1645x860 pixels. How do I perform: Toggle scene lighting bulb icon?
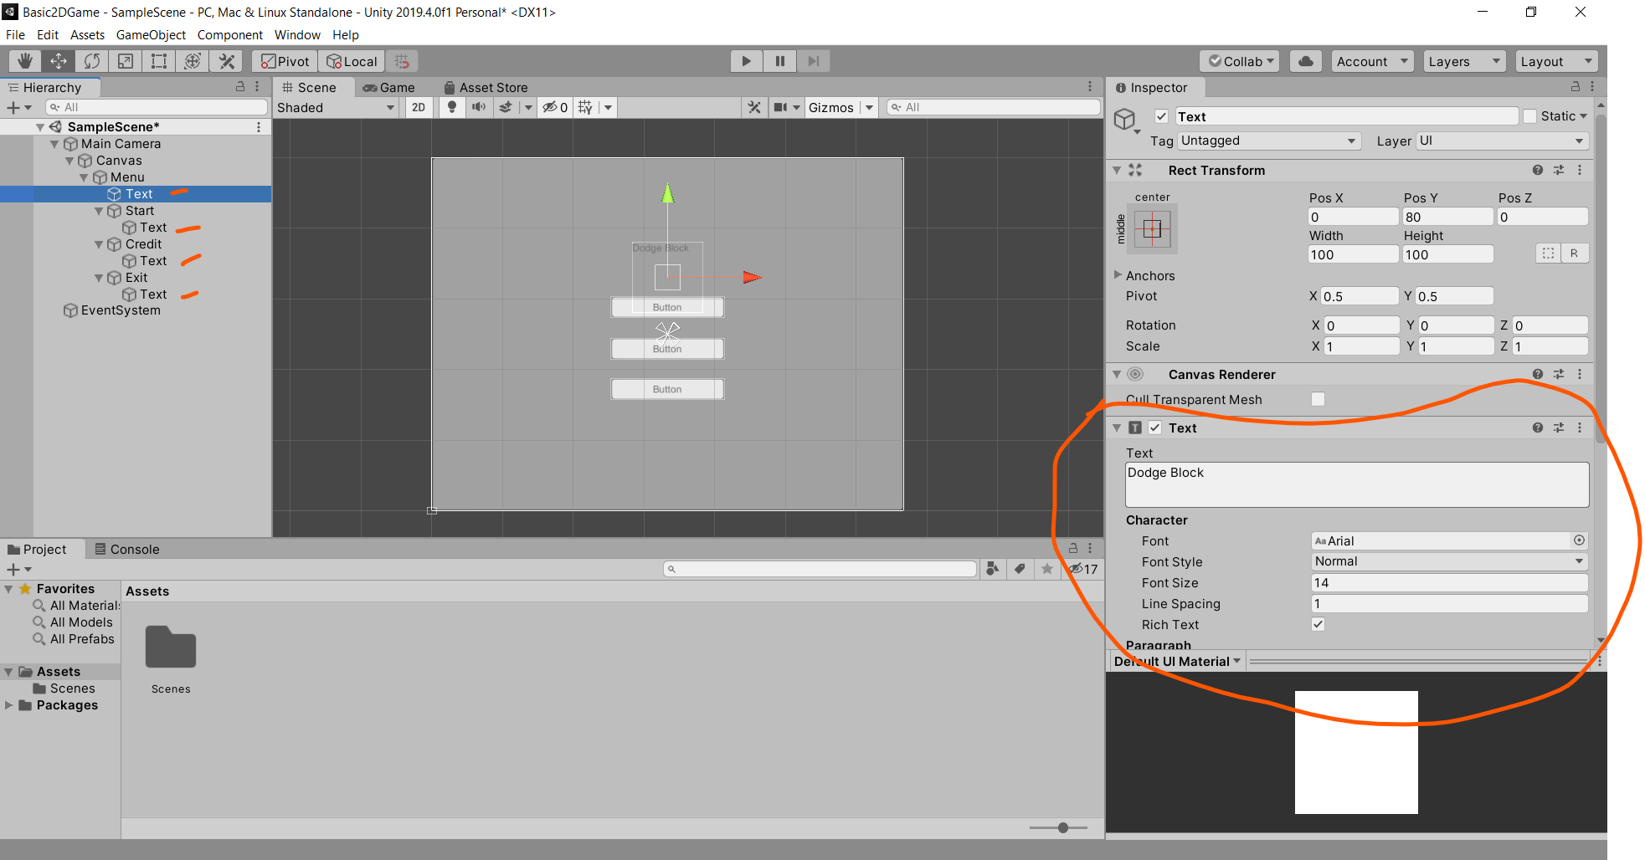452,107
